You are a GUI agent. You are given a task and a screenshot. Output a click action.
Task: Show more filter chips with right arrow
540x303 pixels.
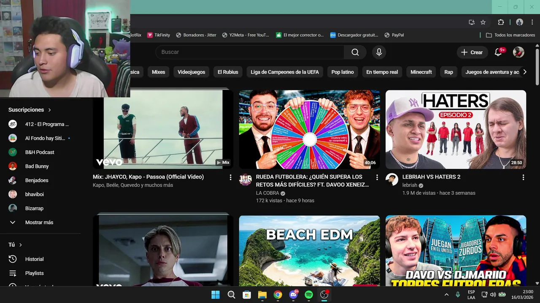[x=525, y=72]
